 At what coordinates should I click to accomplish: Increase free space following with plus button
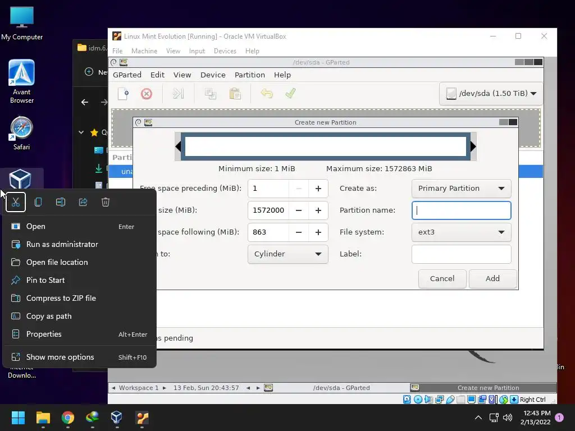click(x=318, y=232)
